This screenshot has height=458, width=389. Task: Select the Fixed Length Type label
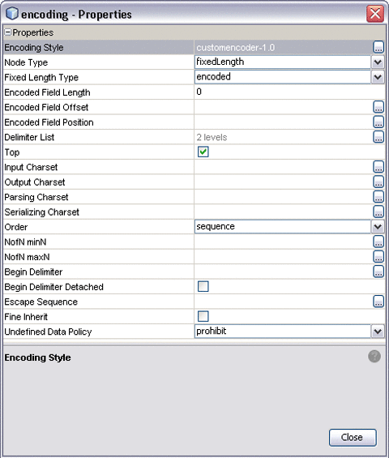point(41,77)
